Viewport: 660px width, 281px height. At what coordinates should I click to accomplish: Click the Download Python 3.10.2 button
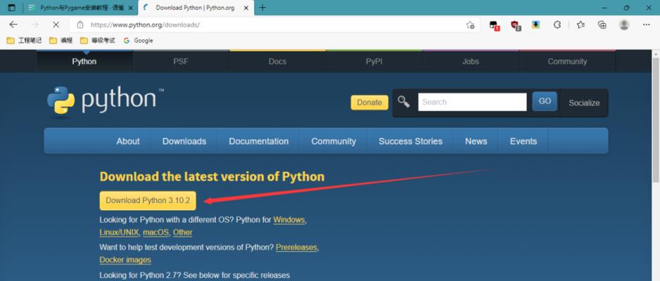(x=148, y=200)
